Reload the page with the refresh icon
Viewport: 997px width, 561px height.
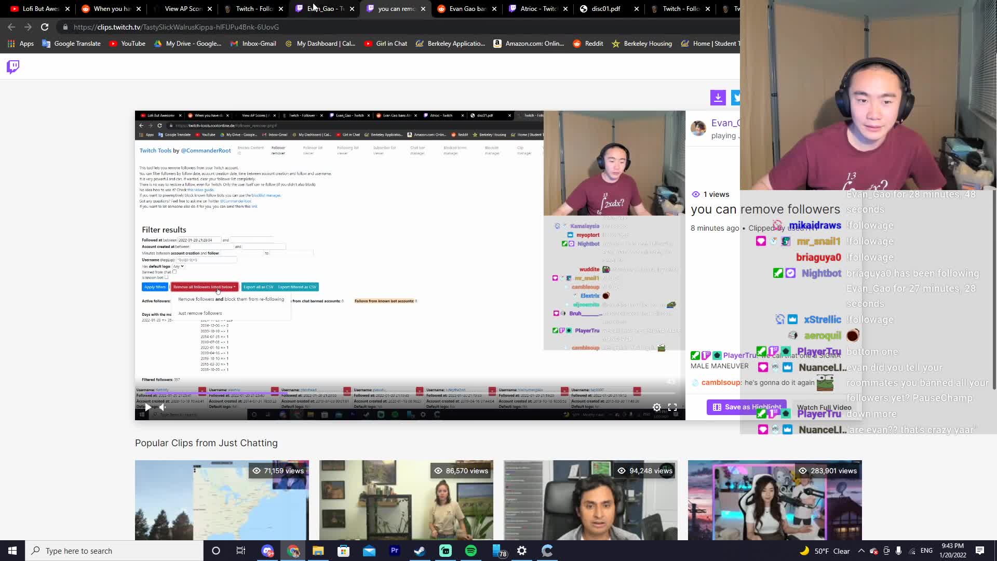(45, 27)
